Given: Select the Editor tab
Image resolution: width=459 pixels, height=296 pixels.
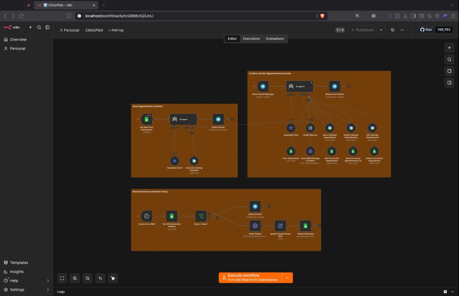Looking at the screenshot, I should click(x=232, y=39).
